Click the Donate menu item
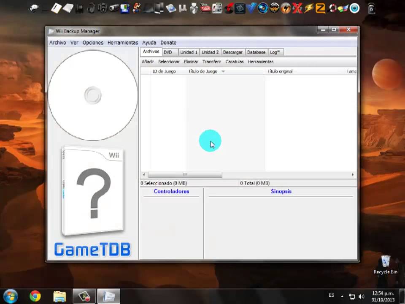Screen dimensions: 405x304 168,43
